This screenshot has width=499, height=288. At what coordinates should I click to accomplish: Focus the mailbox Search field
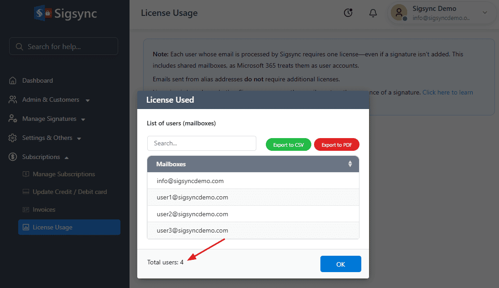point(202,143)
